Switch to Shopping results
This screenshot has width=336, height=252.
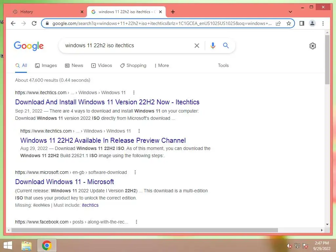coord(133,66)
